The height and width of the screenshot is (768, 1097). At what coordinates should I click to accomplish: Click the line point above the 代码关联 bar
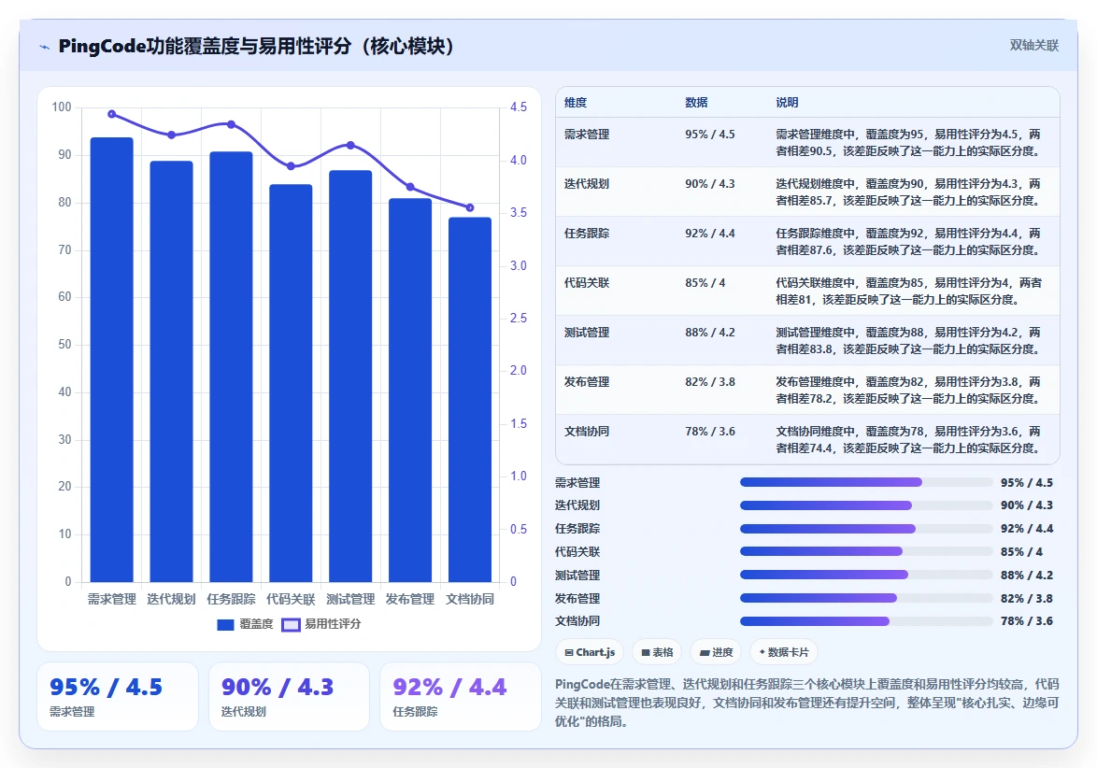pyautogui.click(x=291, y=166)
